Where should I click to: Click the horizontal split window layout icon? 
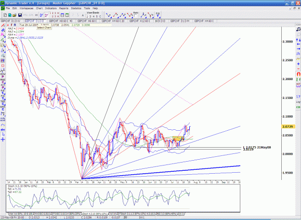63,15
